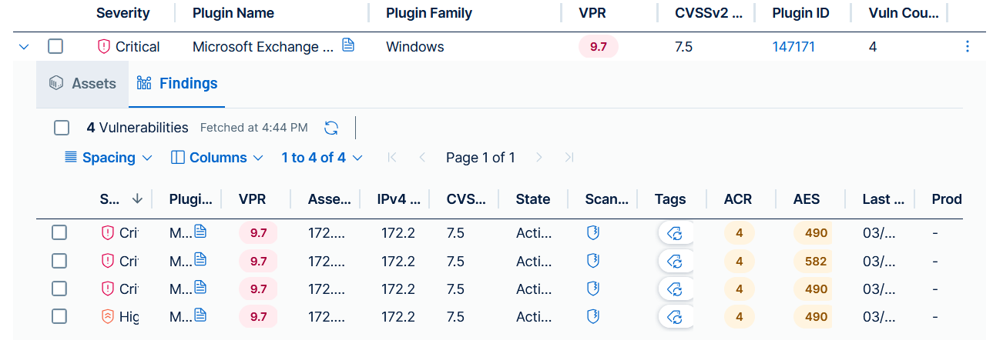The height and width of the screenshot is (347, 993).
Task: Select the checkbox for the Critical Windows plugin
Action: [x=55, y=47]
